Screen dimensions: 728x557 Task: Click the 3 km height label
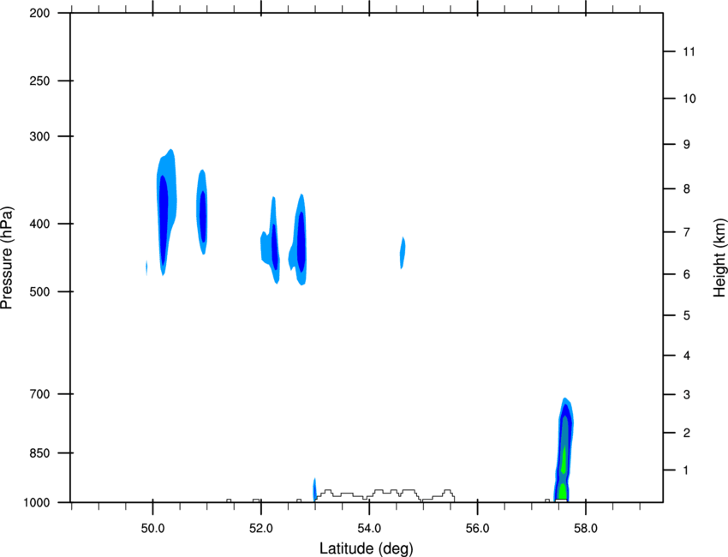tap(687, 395)
